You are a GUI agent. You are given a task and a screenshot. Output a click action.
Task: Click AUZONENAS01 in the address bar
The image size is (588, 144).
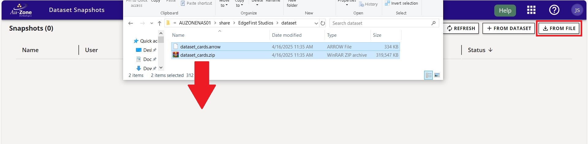point(195,23)
